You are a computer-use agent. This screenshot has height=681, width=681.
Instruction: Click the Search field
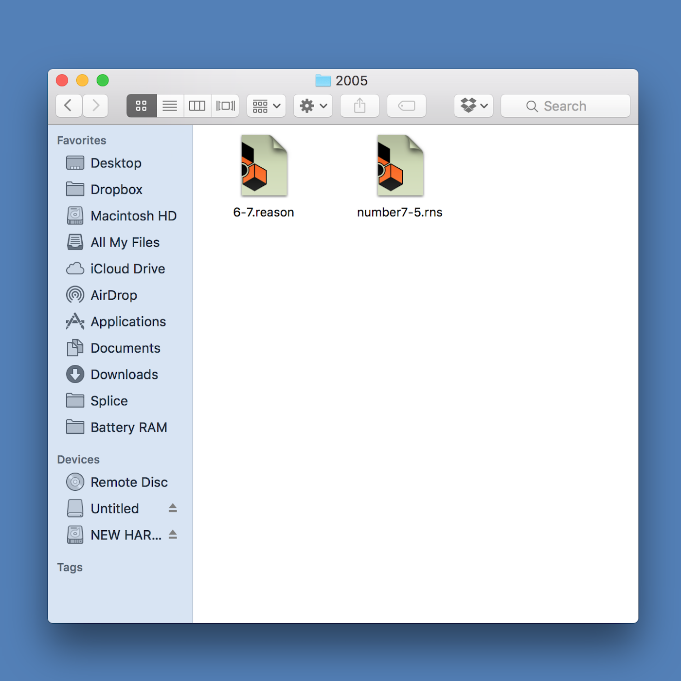click(565, 106)
